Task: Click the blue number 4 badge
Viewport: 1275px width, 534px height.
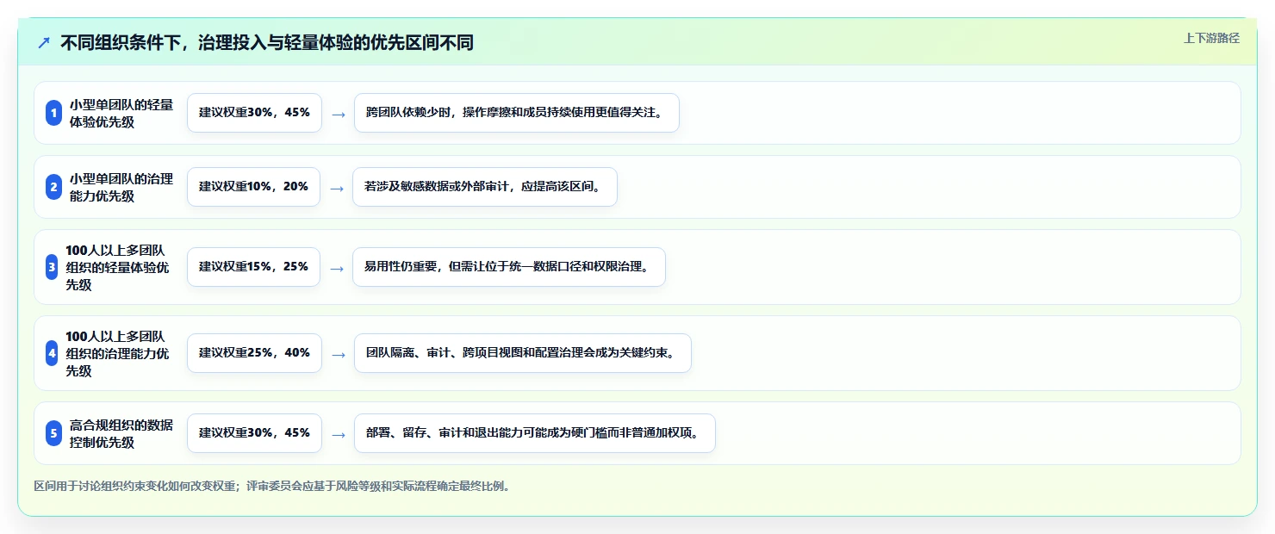Action: [x=52, y=353]
